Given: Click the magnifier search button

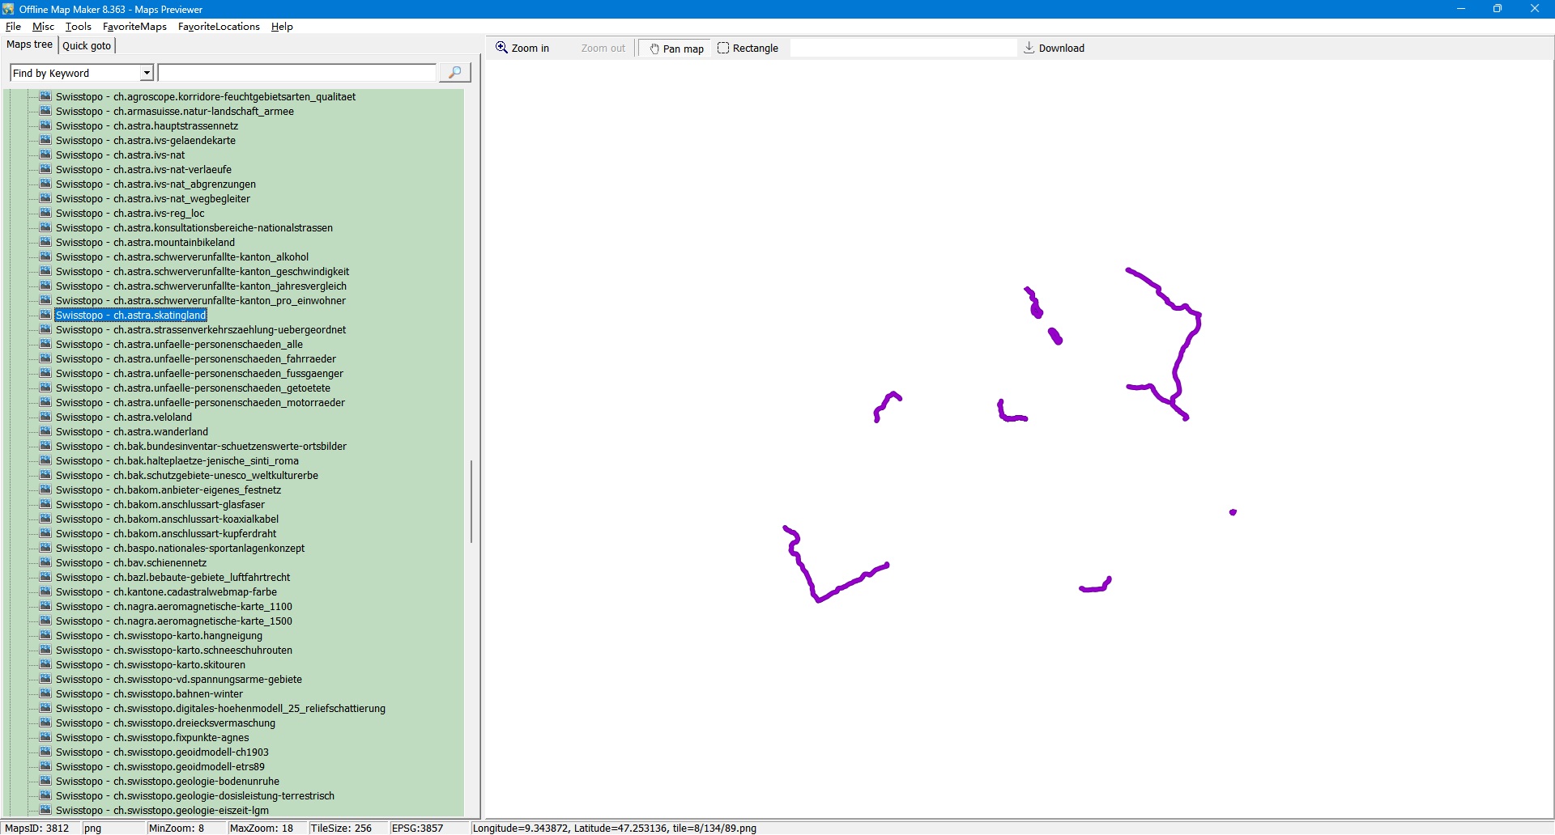Looking at the screenshot, I should tap(454, 73).
